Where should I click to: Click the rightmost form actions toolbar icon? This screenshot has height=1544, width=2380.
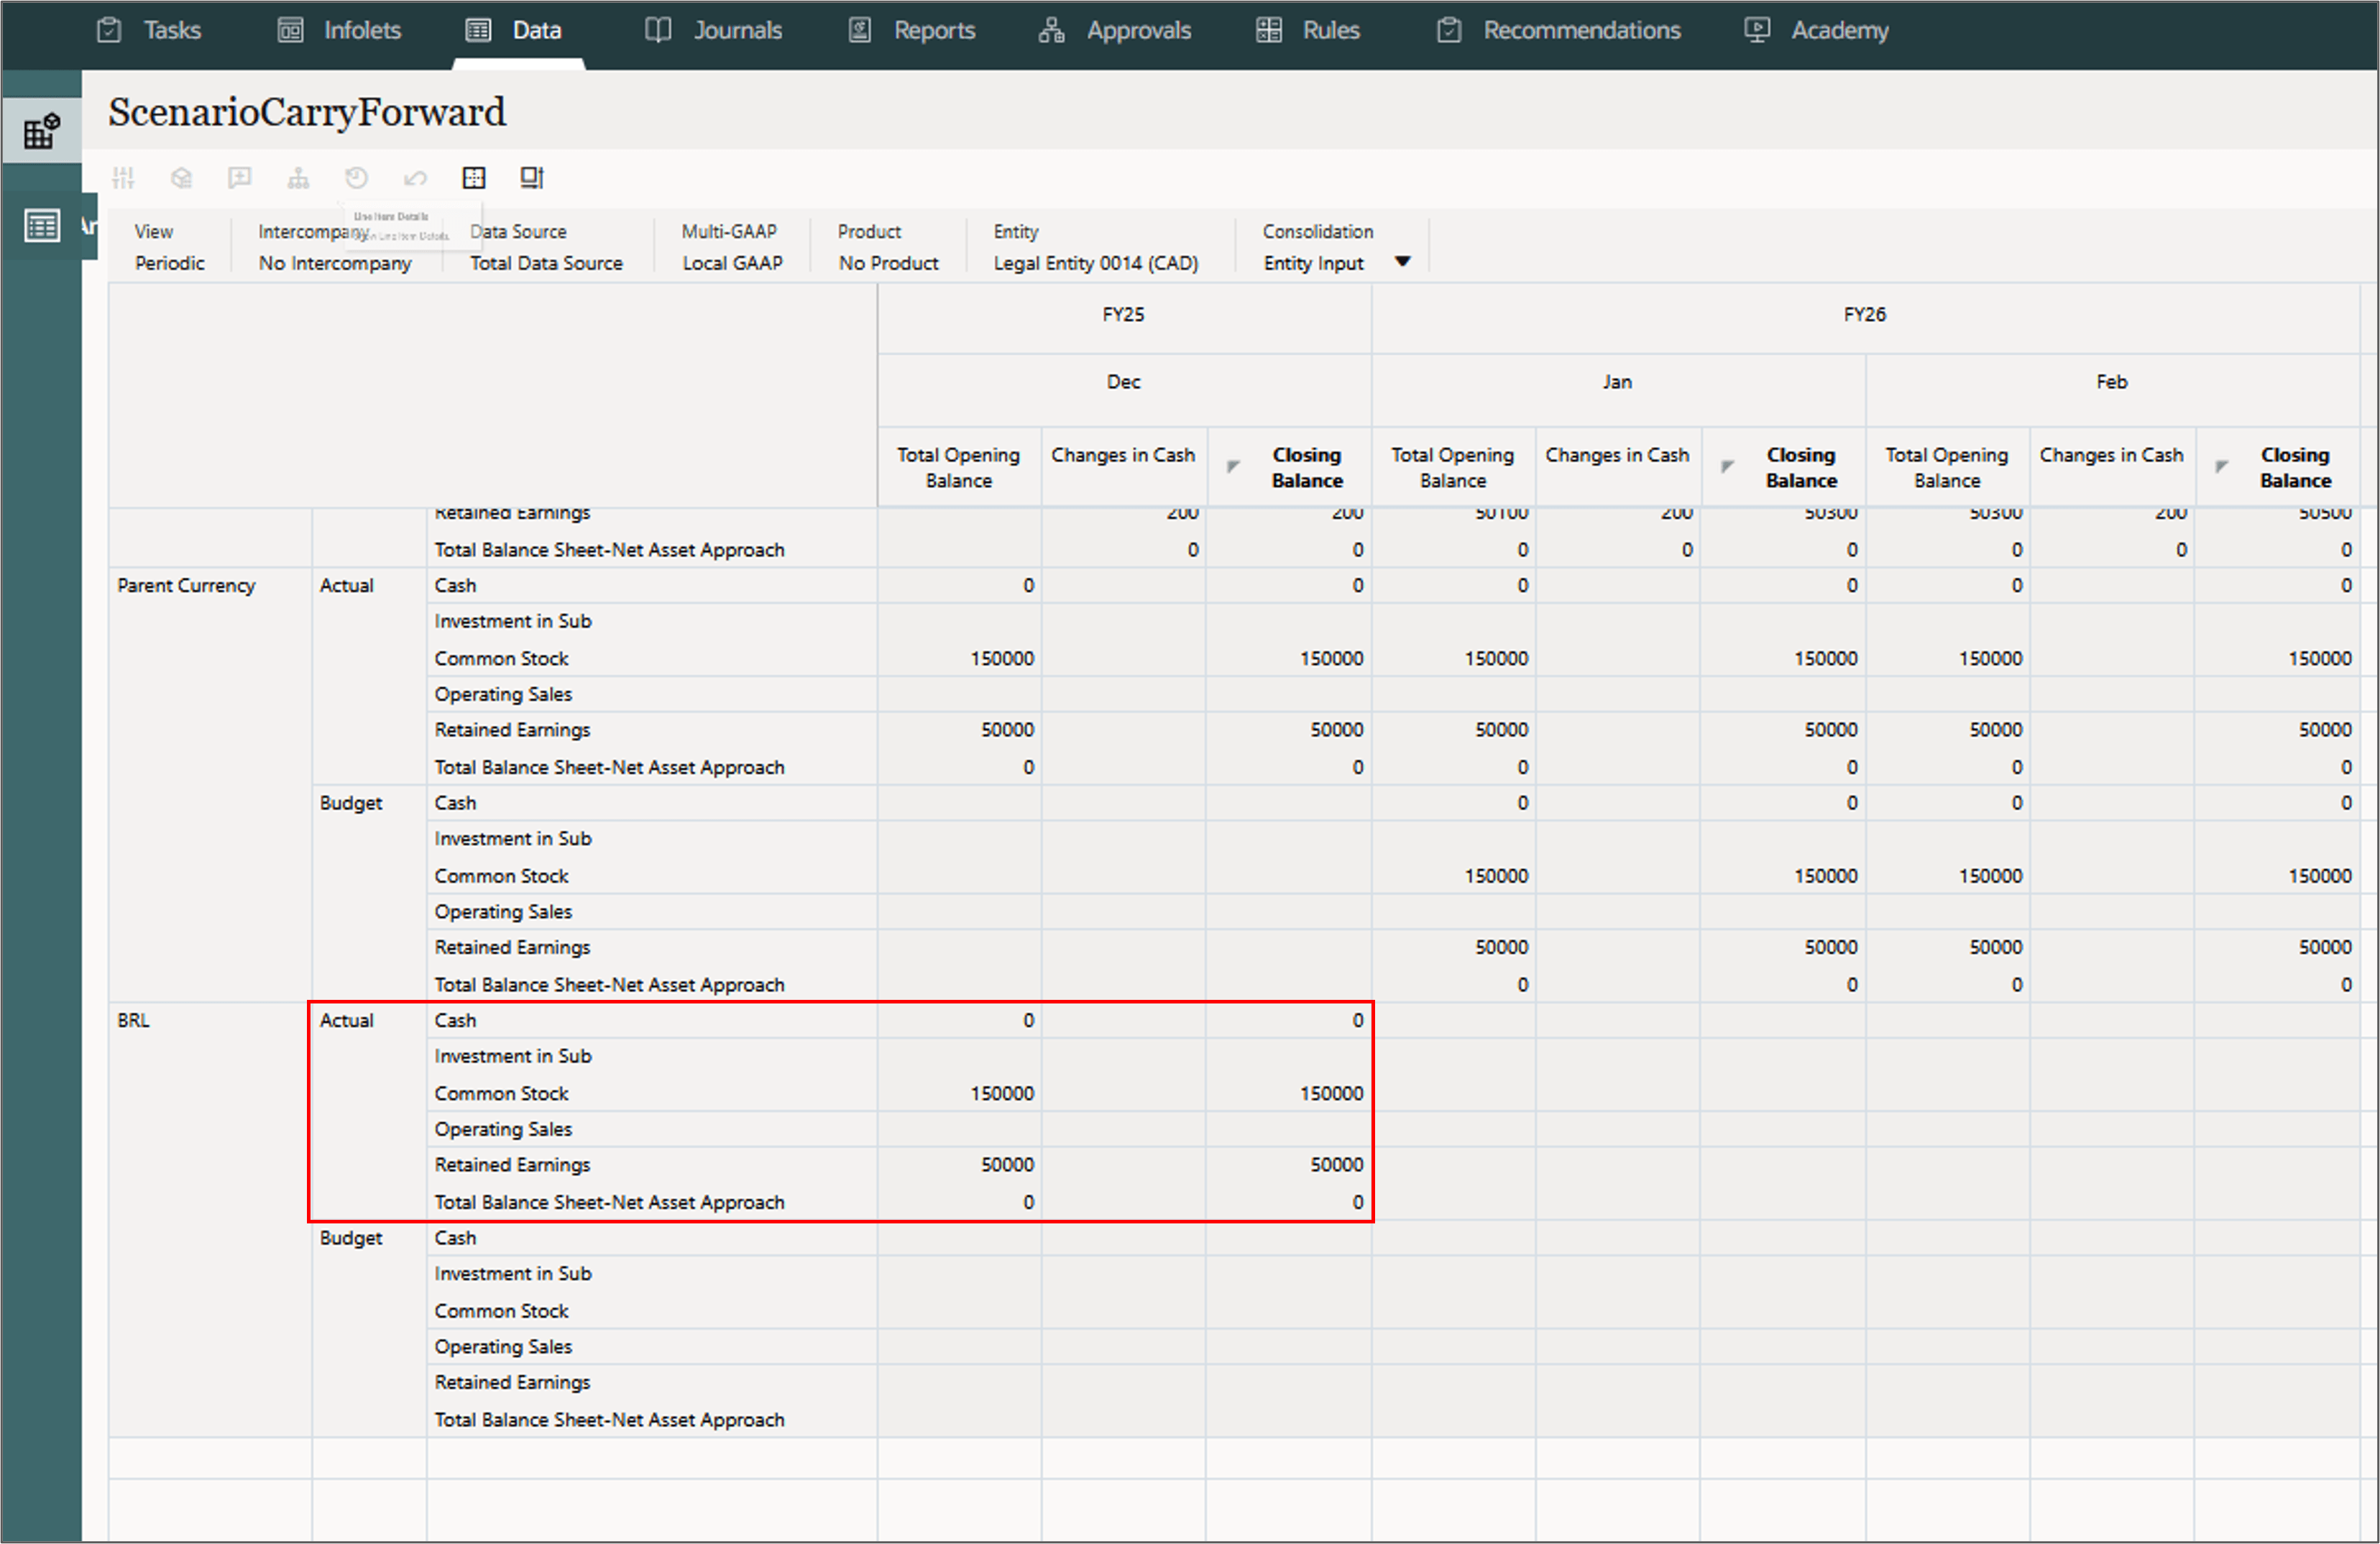pos(532,178)
